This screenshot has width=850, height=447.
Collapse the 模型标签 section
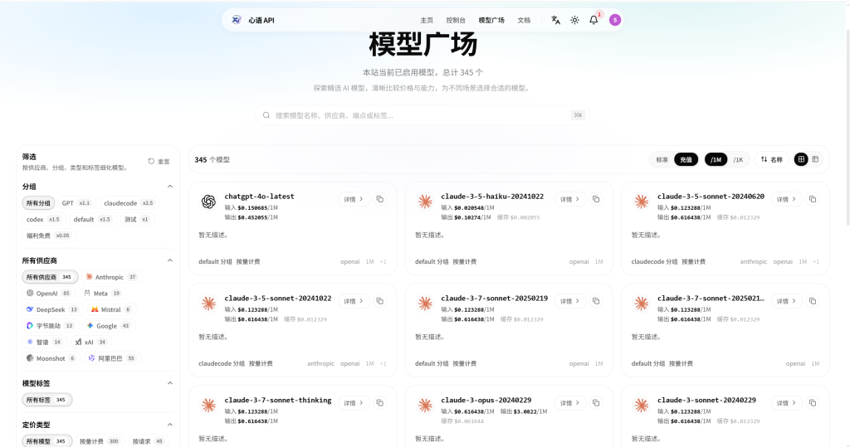[169, 383]
